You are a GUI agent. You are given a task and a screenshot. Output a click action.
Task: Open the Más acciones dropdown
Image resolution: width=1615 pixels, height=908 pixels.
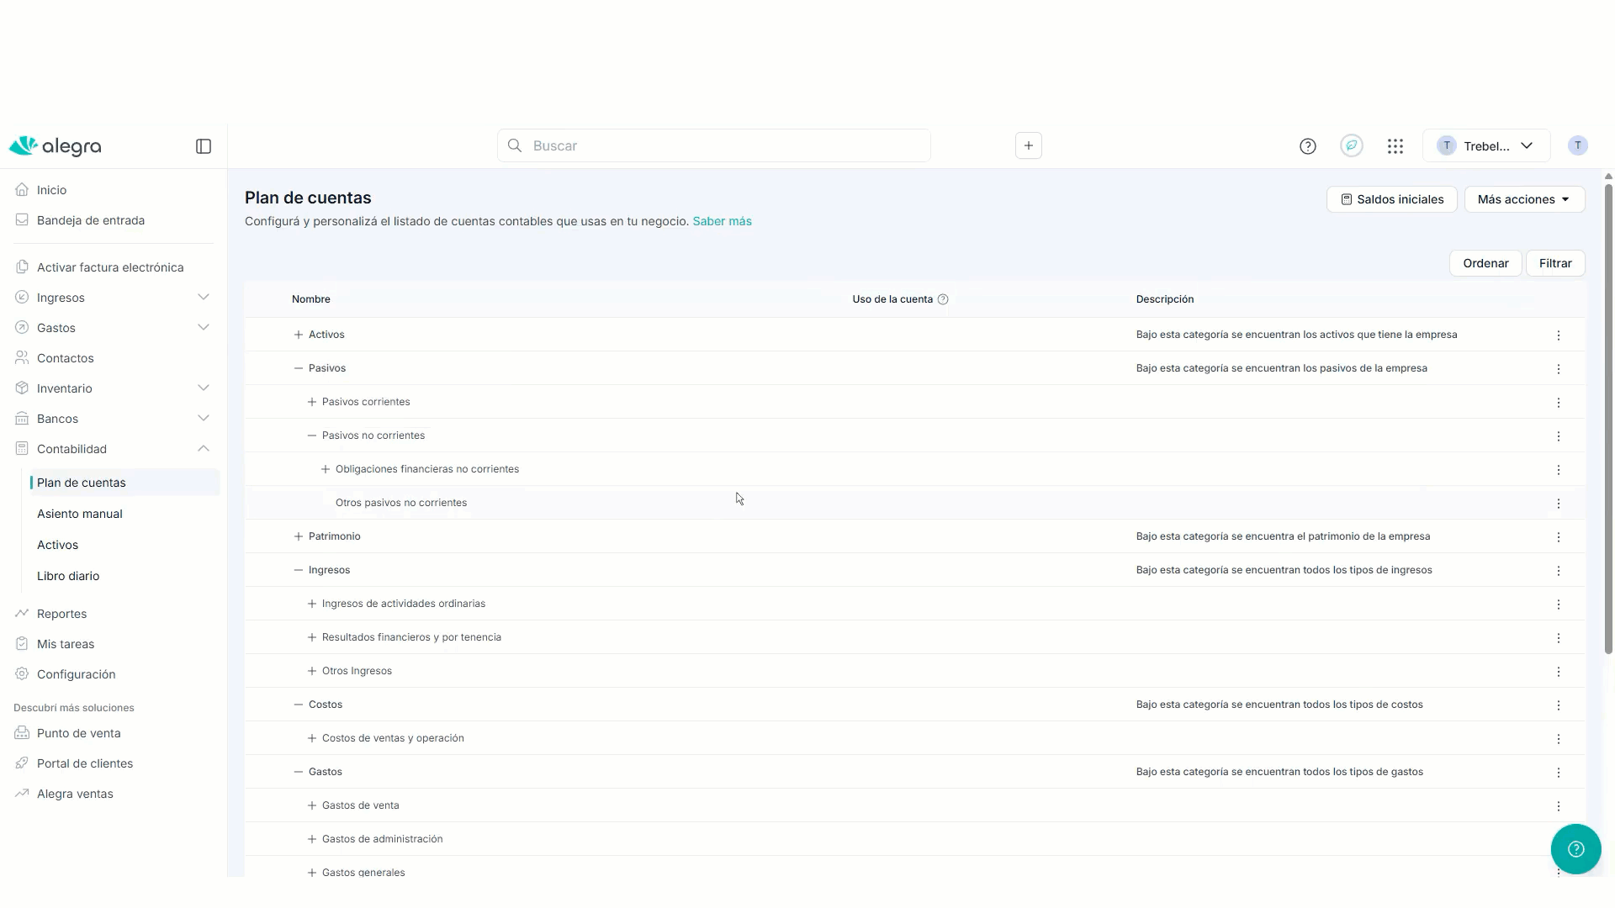[1524, 199]
